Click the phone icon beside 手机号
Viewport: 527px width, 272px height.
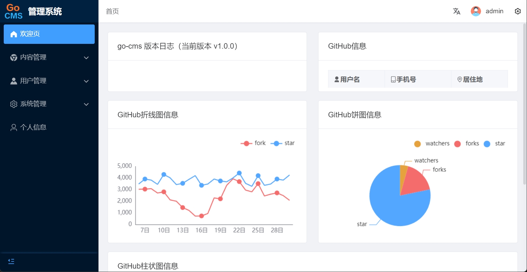[x=393, y=80]
